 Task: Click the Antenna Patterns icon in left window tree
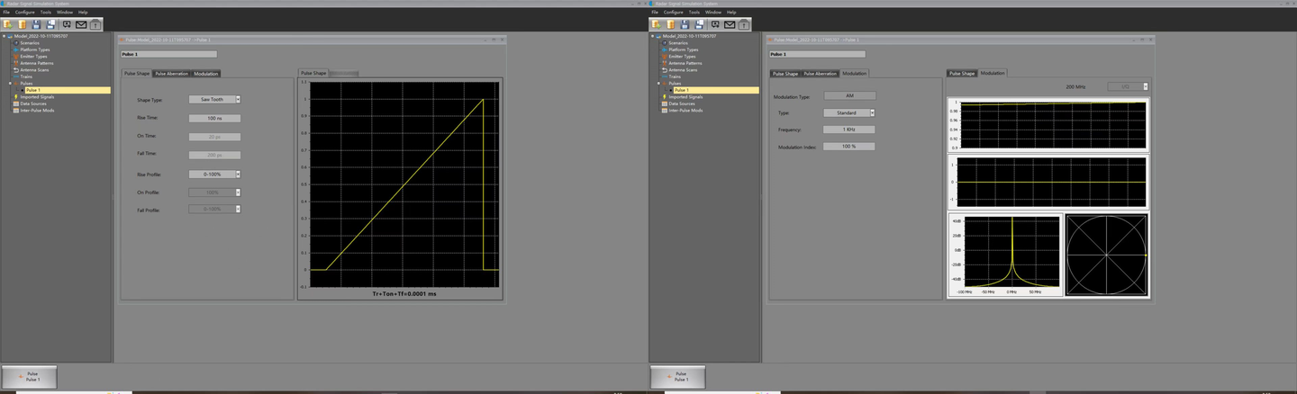click(x=15, y=63)
